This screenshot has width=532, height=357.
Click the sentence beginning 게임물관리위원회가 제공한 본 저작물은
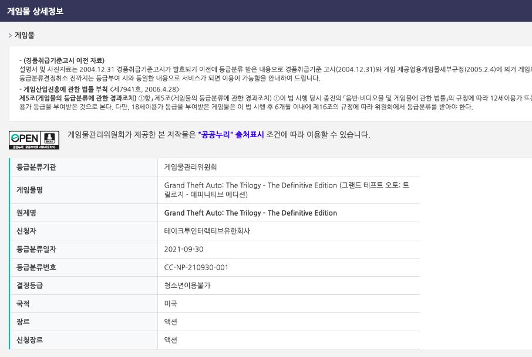click(219, 135)
